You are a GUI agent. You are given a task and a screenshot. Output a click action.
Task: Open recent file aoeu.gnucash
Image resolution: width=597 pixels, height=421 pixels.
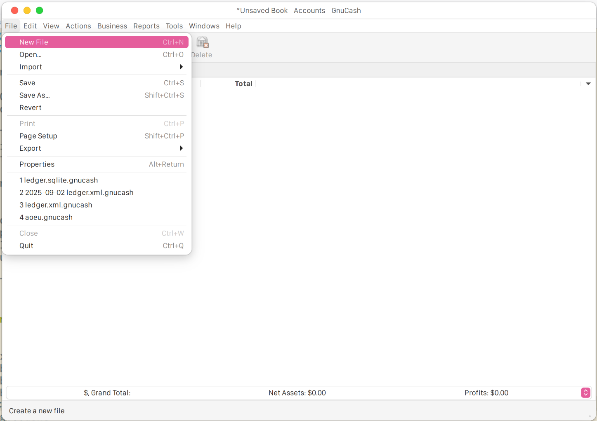46,217
